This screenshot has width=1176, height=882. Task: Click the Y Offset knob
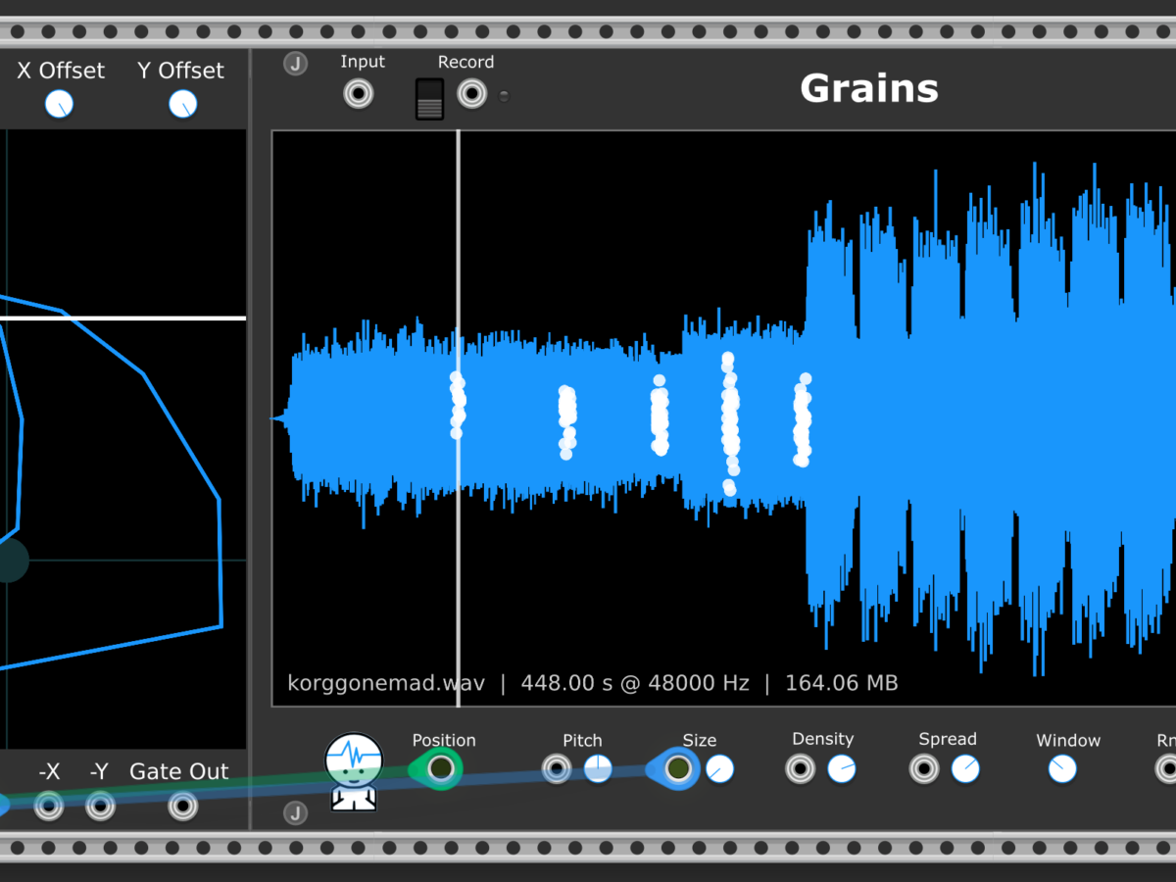coord(182,104)
